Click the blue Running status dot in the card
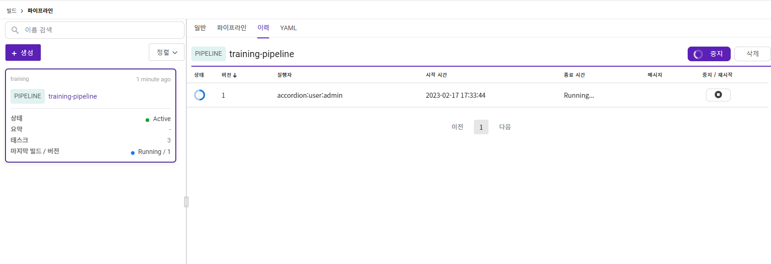Screen dimensions: 771x264 coord(133,153)
